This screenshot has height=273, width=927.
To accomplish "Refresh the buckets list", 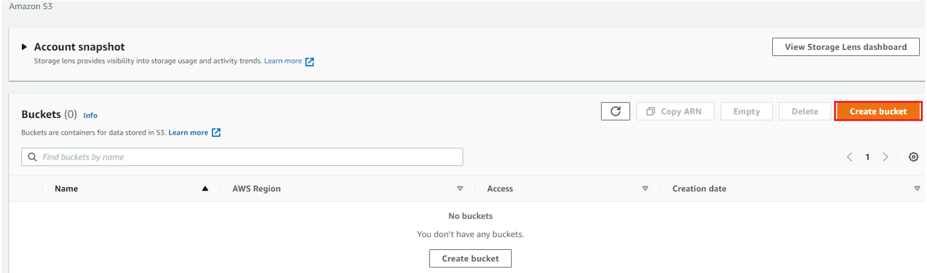I will pos(615,112).
